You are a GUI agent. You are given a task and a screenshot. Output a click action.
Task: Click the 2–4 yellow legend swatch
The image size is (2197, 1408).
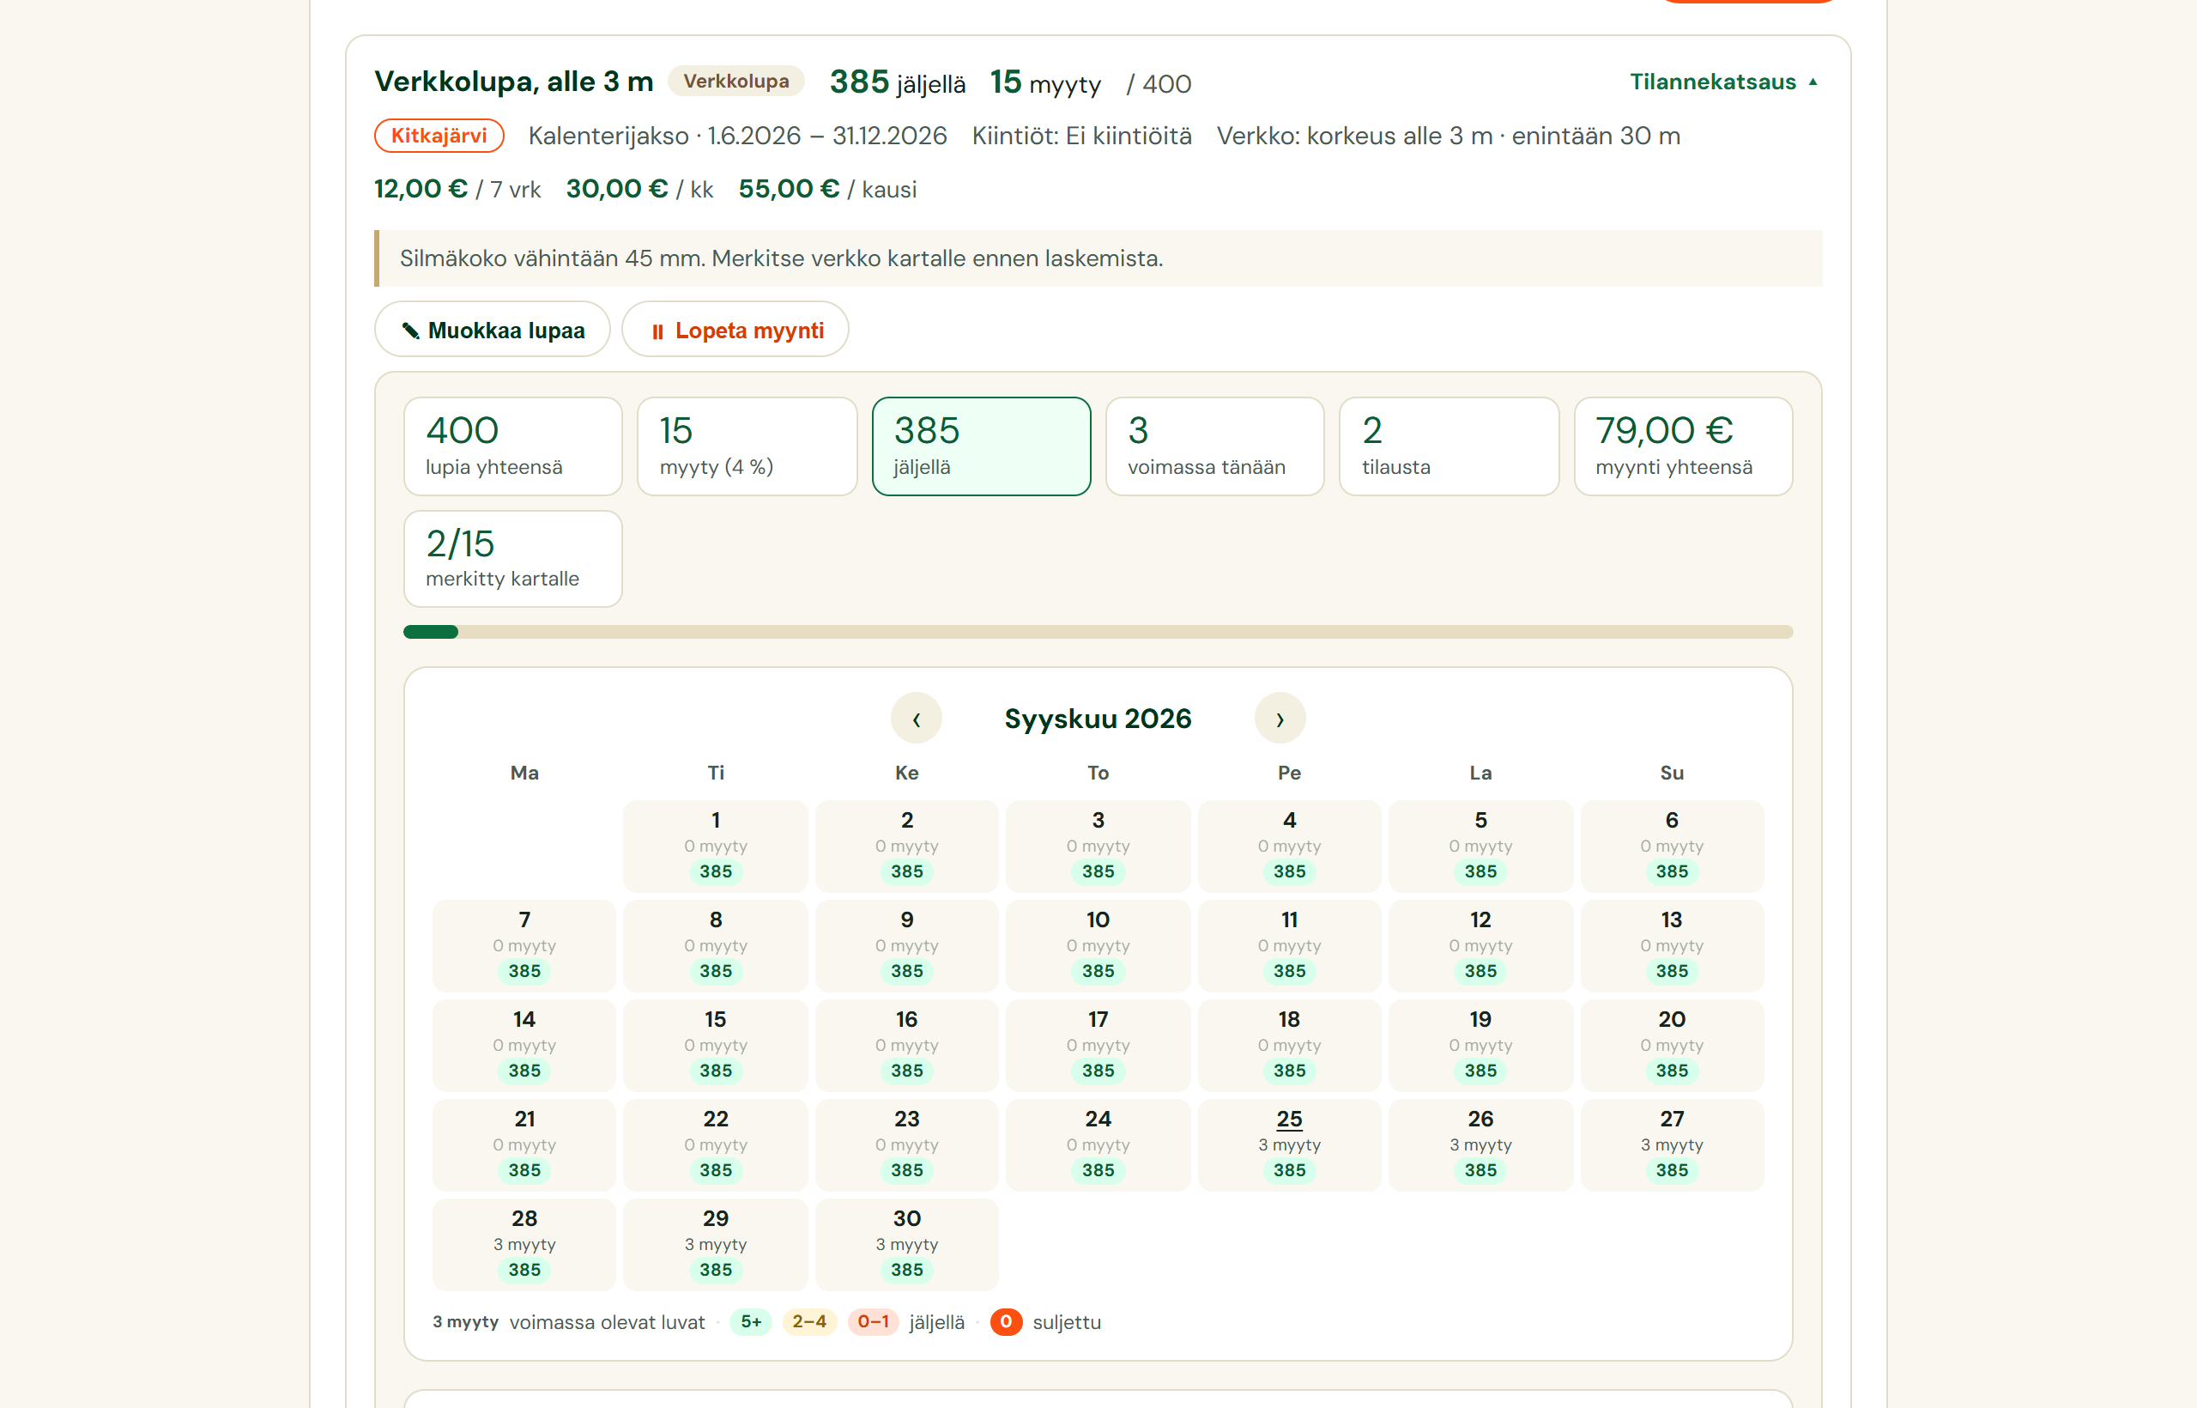[808, 1322]
